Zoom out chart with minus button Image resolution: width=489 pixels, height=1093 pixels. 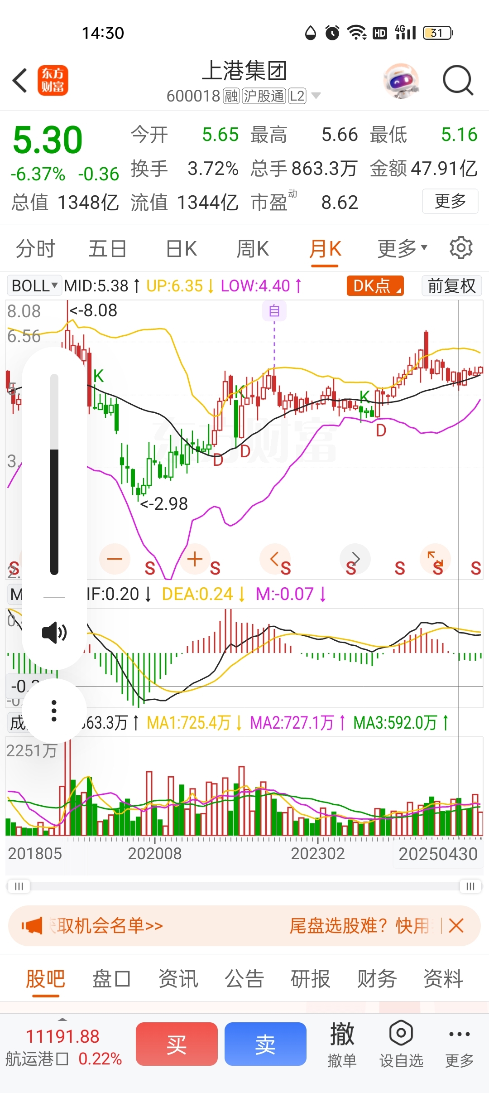pos(115,559)
